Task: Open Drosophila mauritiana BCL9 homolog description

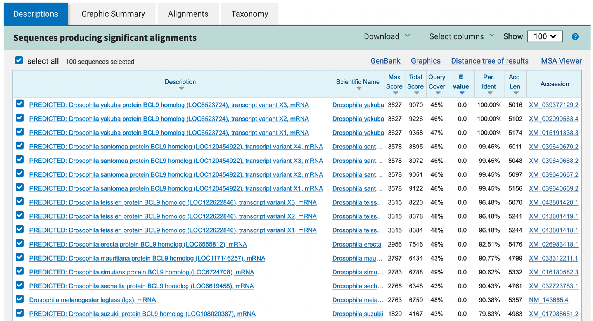Action: [x=147, y=258]
